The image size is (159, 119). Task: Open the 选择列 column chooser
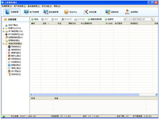coord(109,19)
